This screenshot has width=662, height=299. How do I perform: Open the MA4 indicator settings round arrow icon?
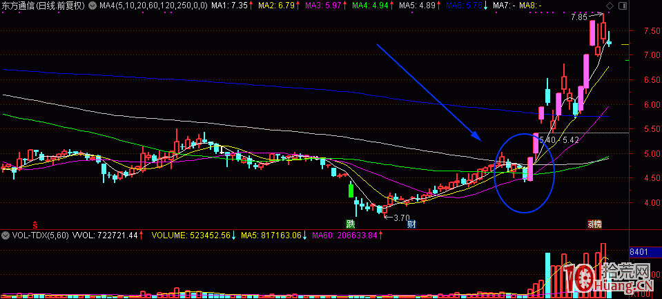coord(92,6)
